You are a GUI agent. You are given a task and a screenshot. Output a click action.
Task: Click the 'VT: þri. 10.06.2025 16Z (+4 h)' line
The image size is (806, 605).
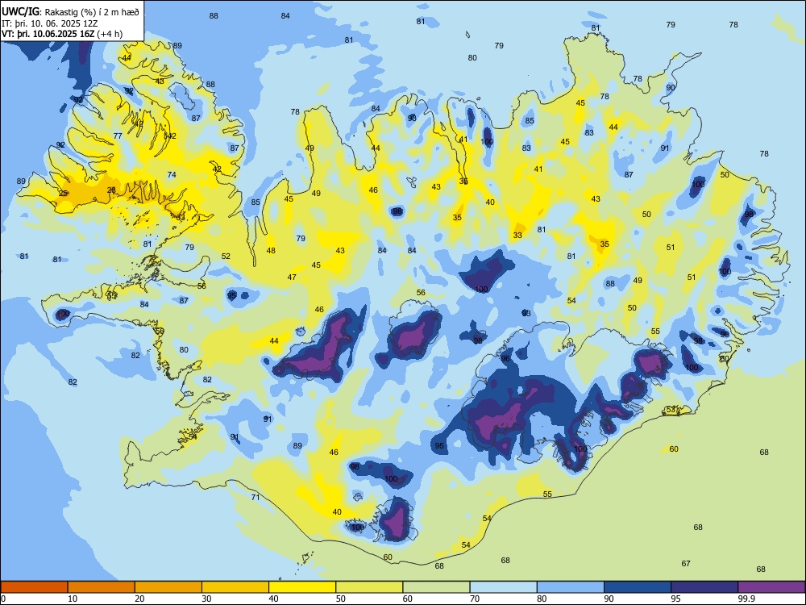tap(62, 34)
